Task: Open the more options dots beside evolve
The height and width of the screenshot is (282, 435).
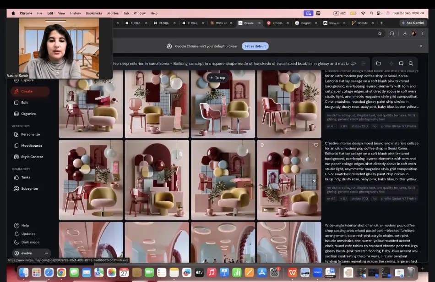Action: tap(46, 253)
